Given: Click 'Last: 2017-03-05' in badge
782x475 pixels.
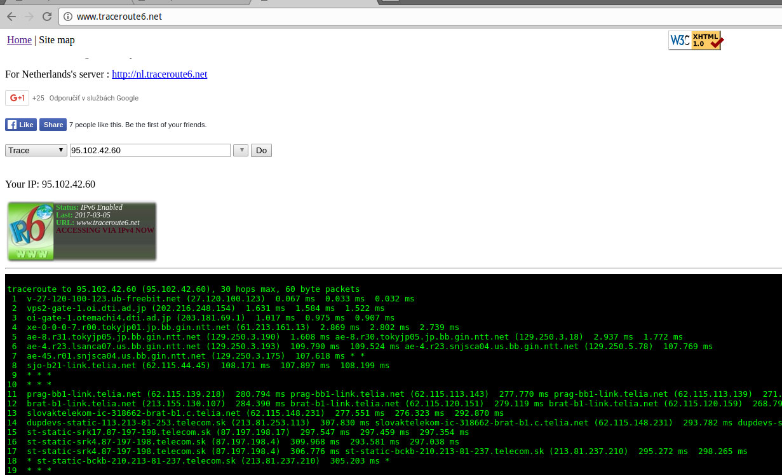Looking at the screenshot, I should (x=83, y=215).
